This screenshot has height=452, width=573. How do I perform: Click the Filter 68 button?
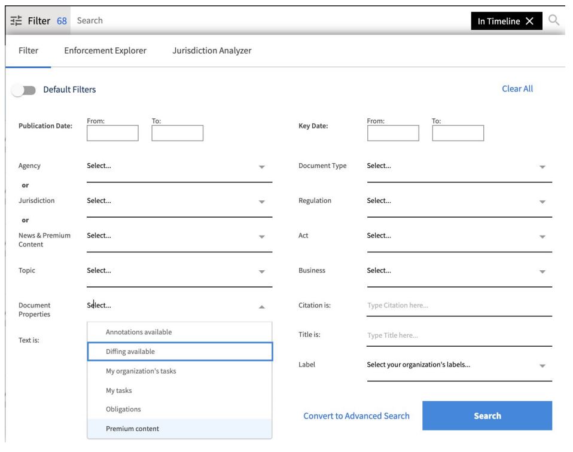coord(38,21)
